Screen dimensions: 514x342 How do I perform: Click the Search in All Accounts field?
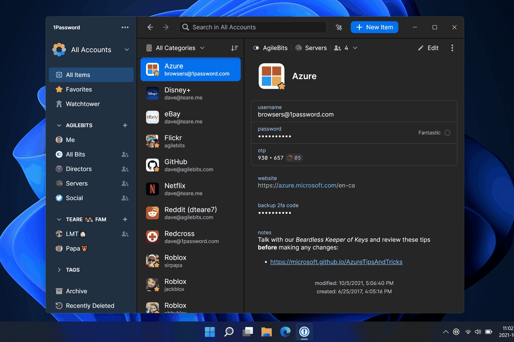click(253, 27)
